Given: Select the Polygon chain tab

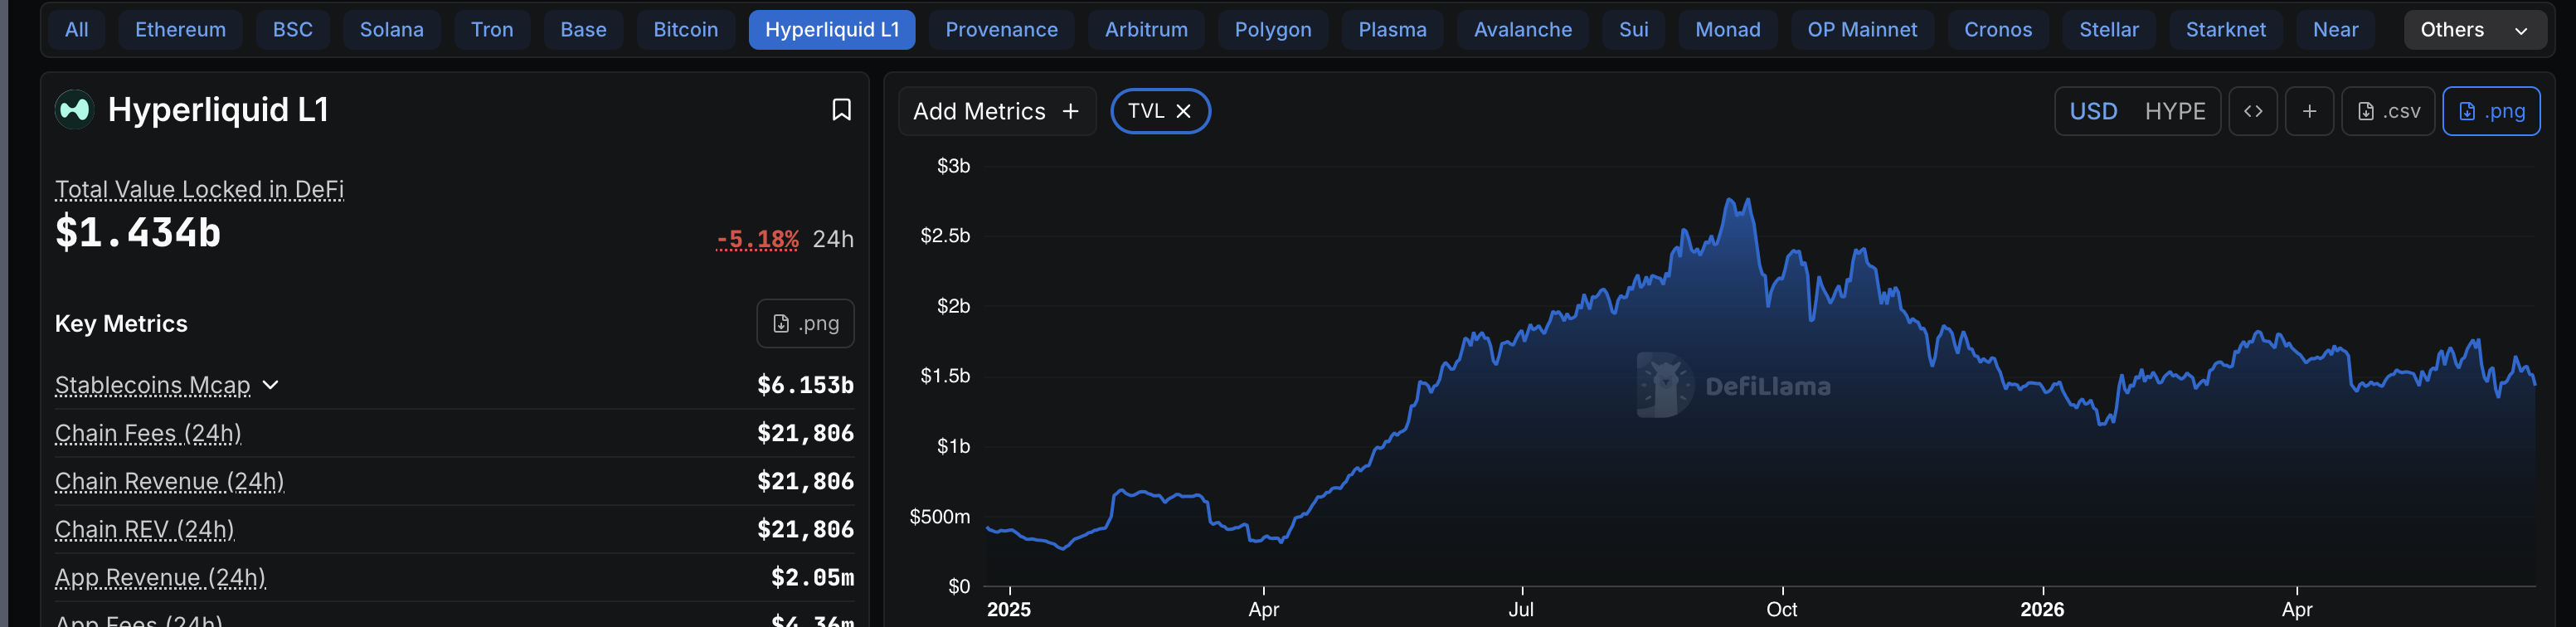Looking at the screenshot, I should click(x=1273, y=30).
